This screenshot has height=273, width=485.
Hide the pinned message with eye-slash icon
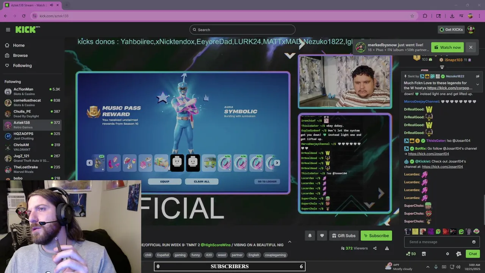[x=477, y=76]
